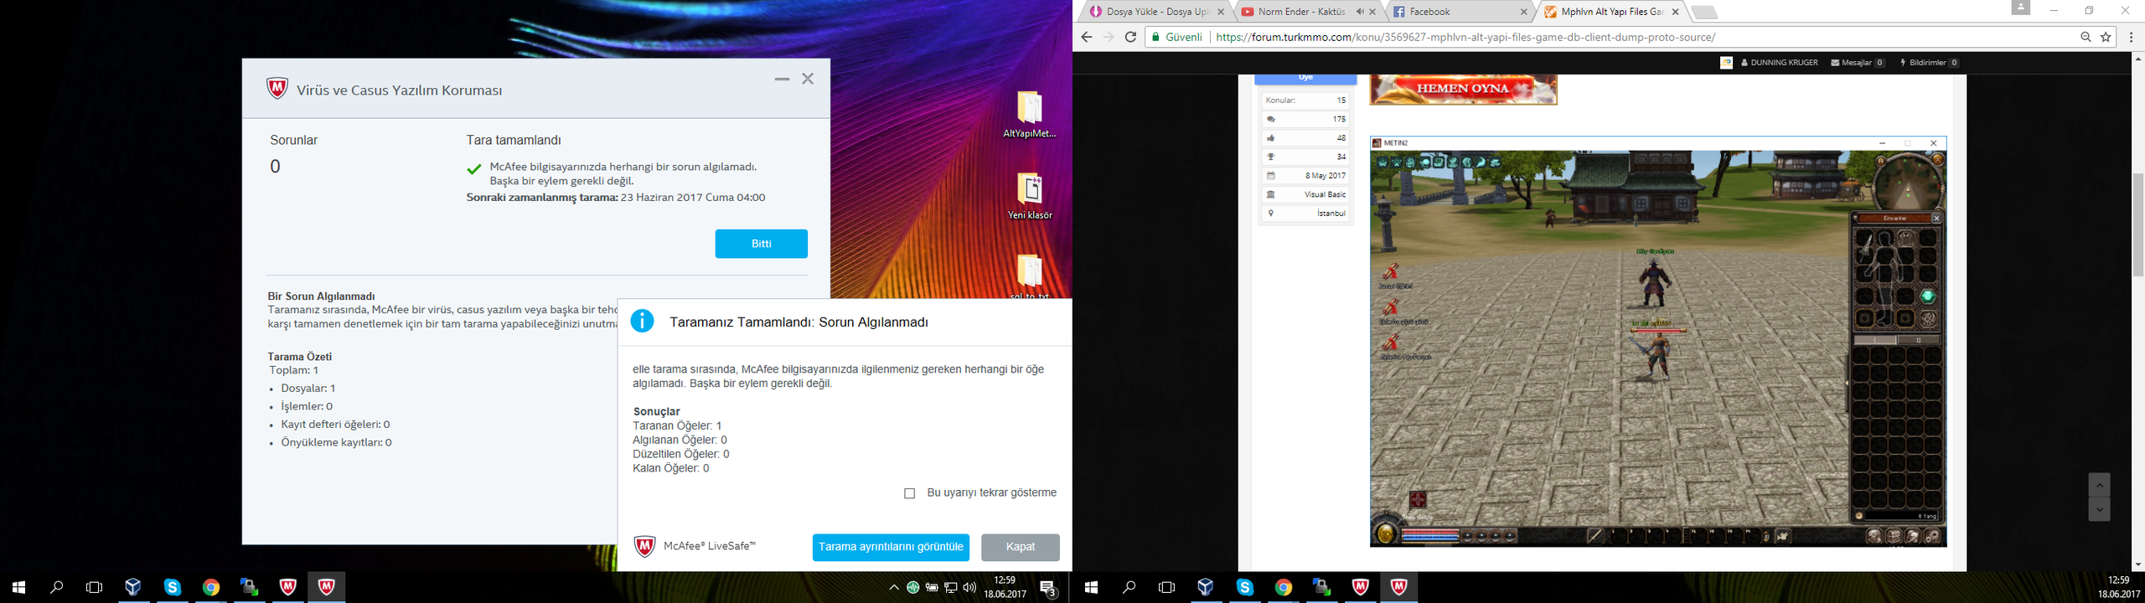Click the green tray icon beside the hidden-icons arrow
Viewport: 2145px width, 603px height.
click(913, 588)
